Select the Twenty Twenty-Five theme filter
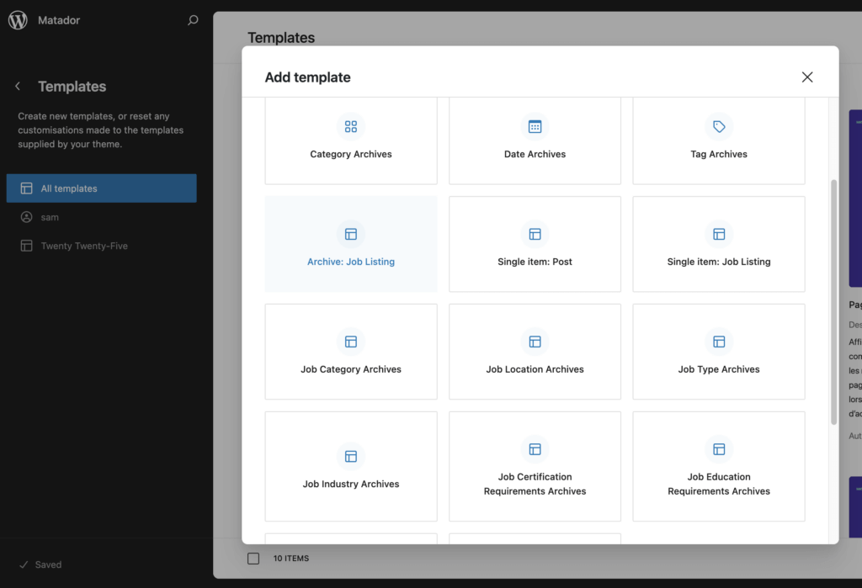This screenshot has width=862, height=588. tap(84, 246)
